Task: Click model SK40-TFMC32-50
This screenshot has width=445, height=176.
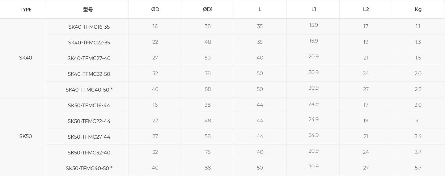Action: 89,74
